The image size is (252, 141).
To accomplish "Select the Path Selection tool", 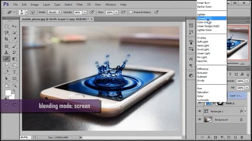I will pos(6,78).
